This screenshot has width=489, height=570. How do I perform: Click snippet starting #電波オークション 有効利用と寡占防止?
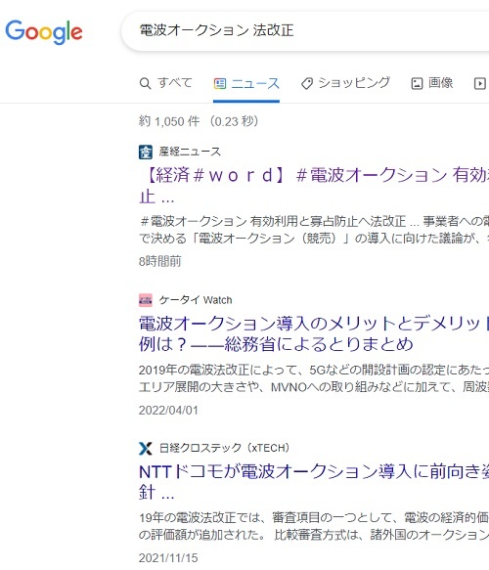coord(314,230)
